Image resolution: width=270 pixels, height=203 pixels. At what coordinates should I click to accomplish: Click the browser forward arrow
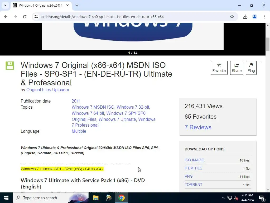click(x=15, y=17)
